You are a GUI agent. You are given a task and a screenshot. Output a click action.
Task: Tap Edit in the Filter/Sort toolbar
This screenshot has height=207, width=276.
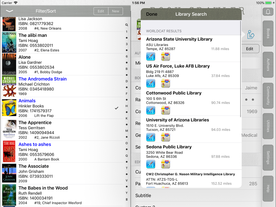(101, 11)
